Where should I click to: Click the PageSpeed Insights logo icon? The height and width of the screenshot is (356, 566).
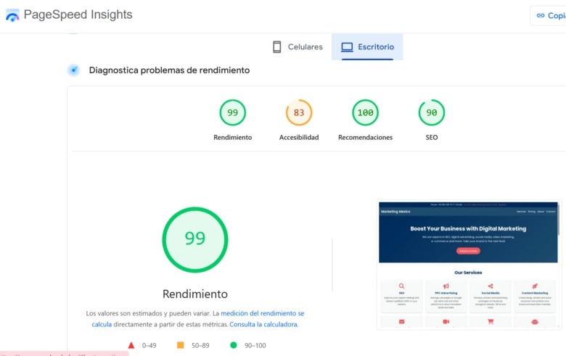(12, 15)
